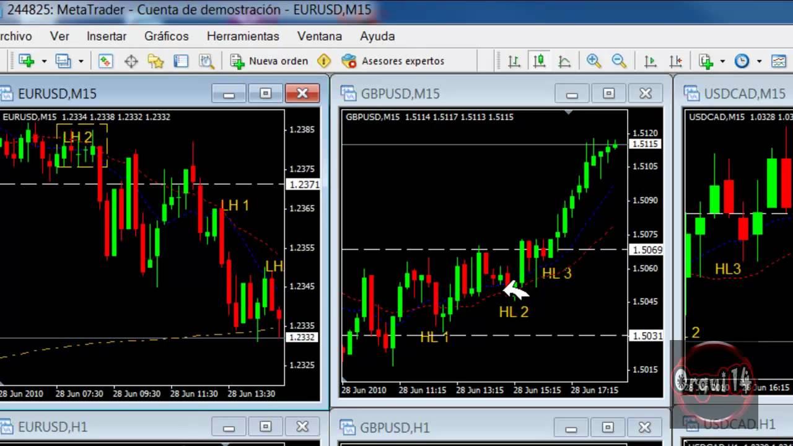
Task: Click the 1.5115 current price tag
Action: coord(645,144)
